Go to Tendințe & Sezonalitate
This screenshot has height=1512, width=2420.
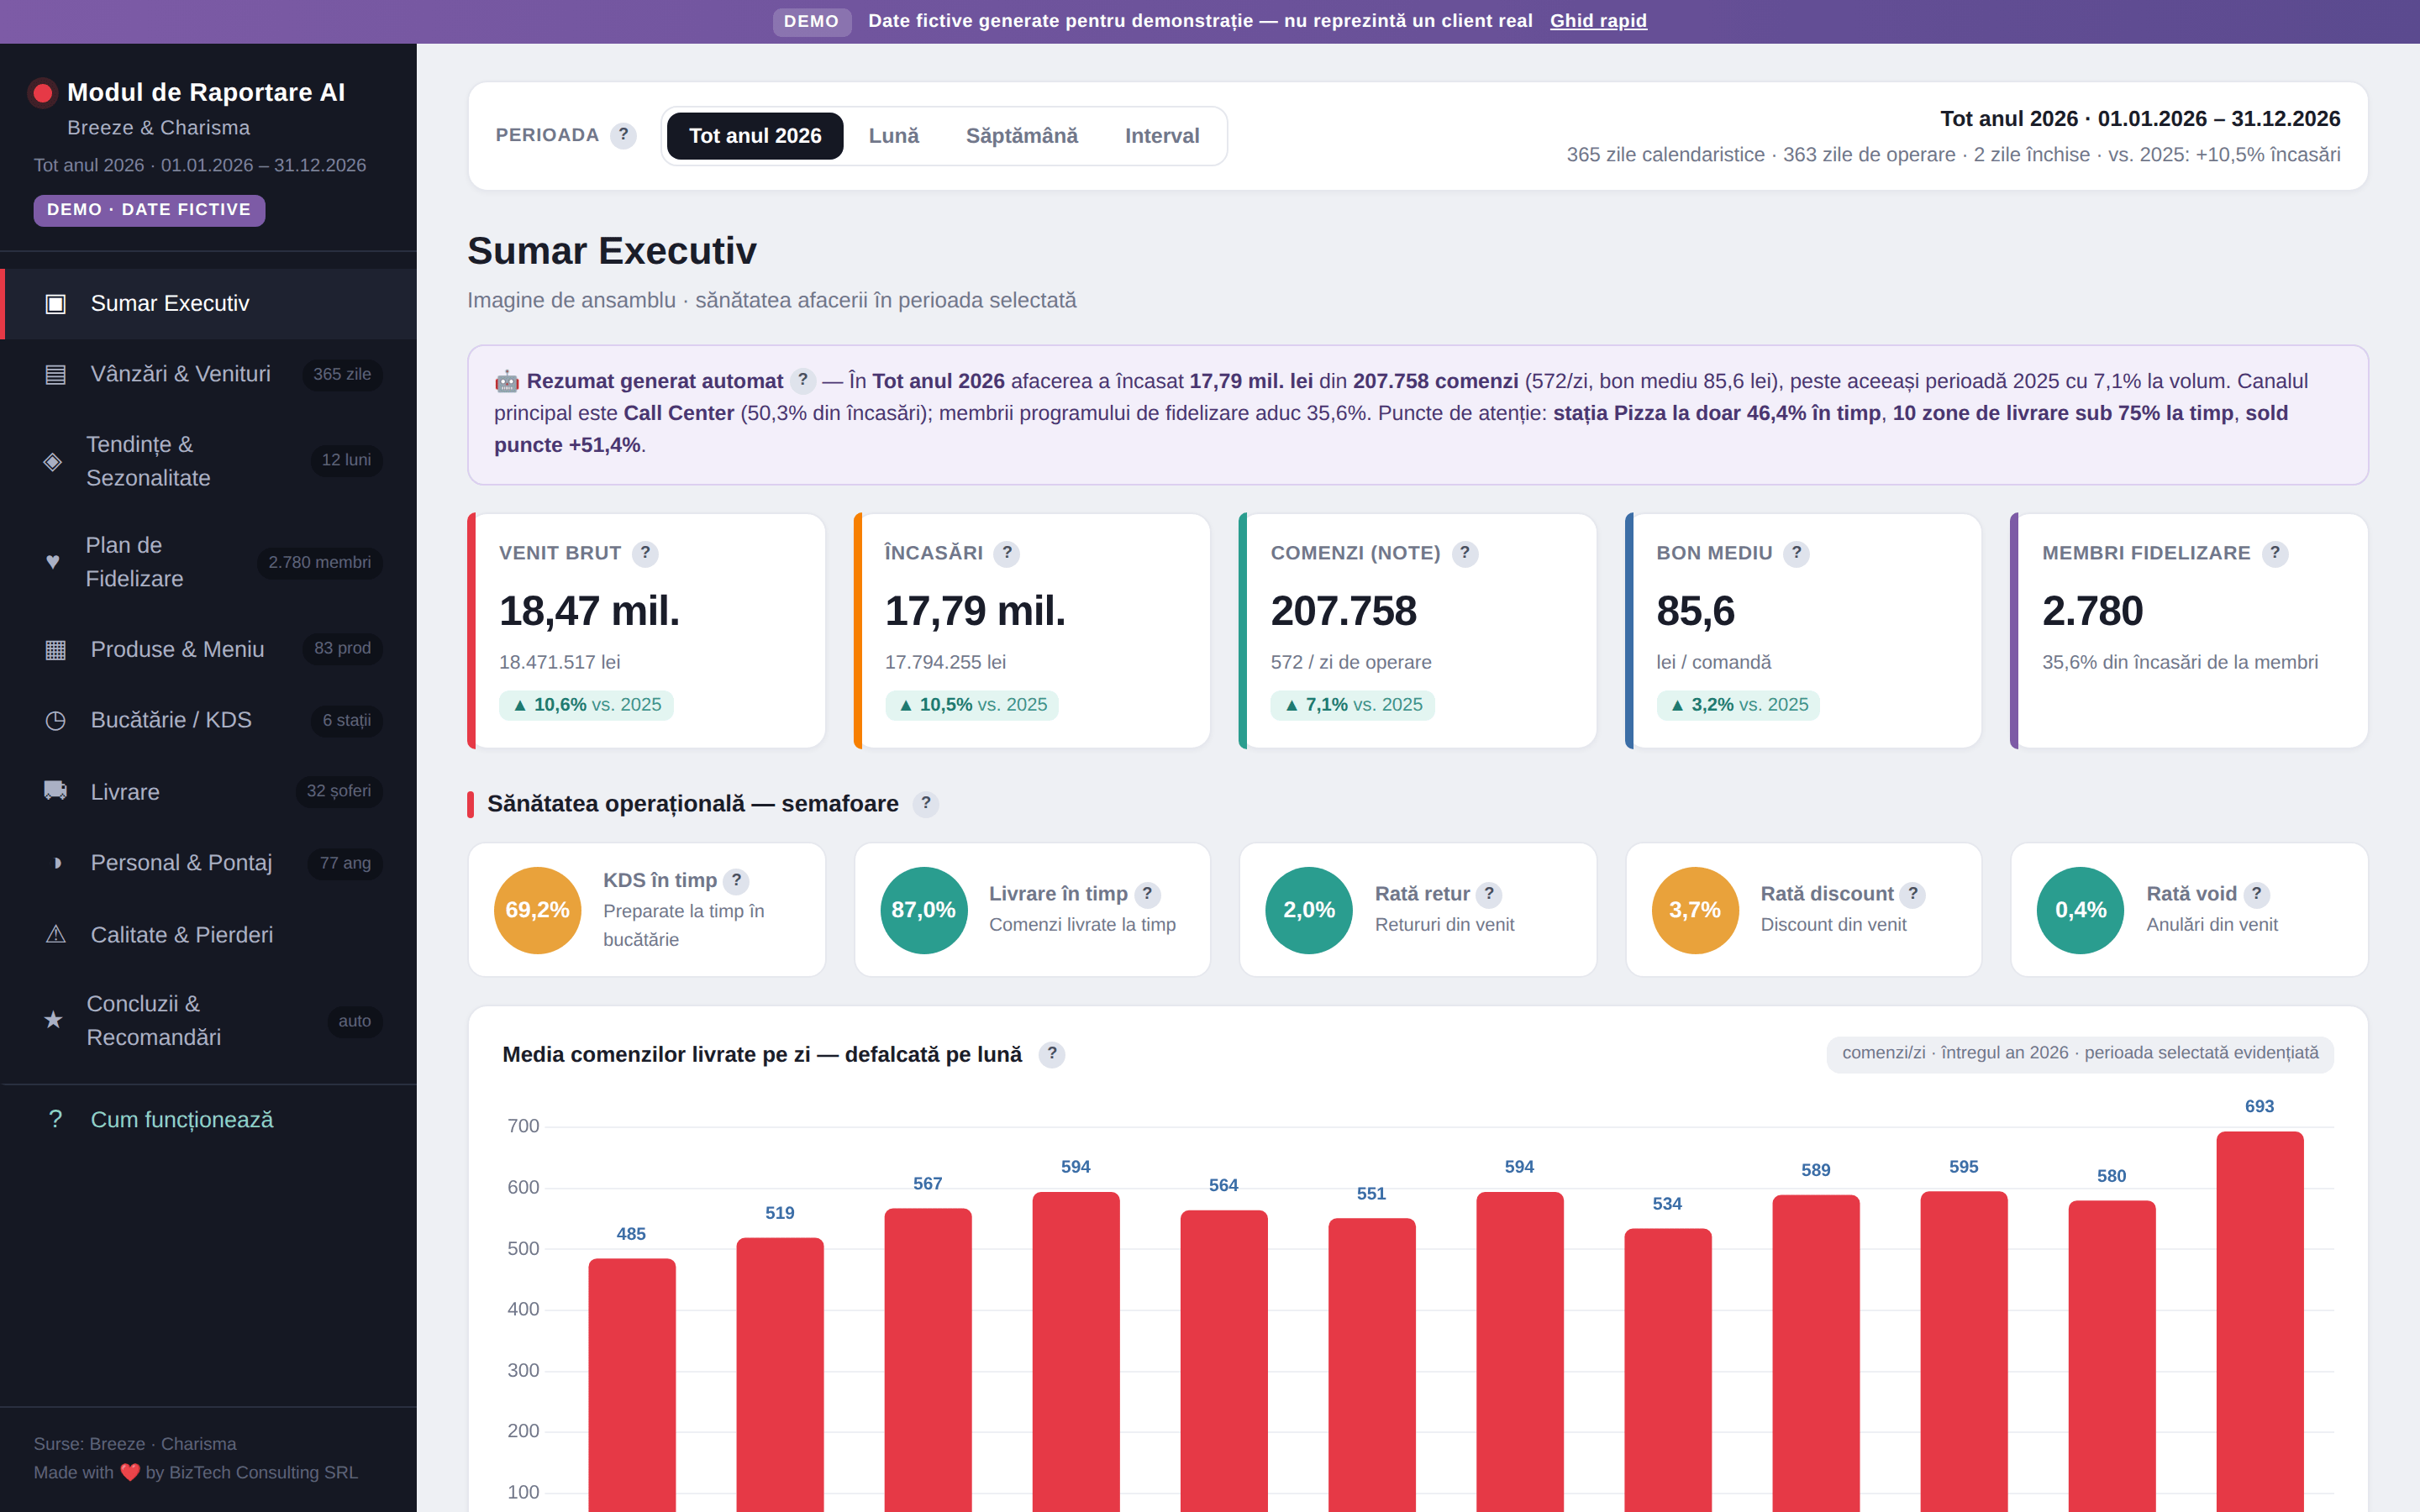(x=210, y=461)
